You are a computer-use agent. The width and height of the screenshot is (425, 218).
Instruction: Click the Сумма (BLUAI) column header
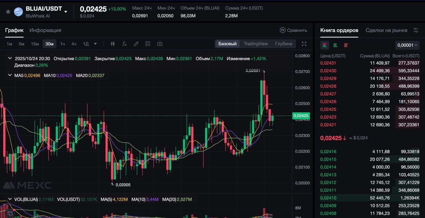coord(375,56)
